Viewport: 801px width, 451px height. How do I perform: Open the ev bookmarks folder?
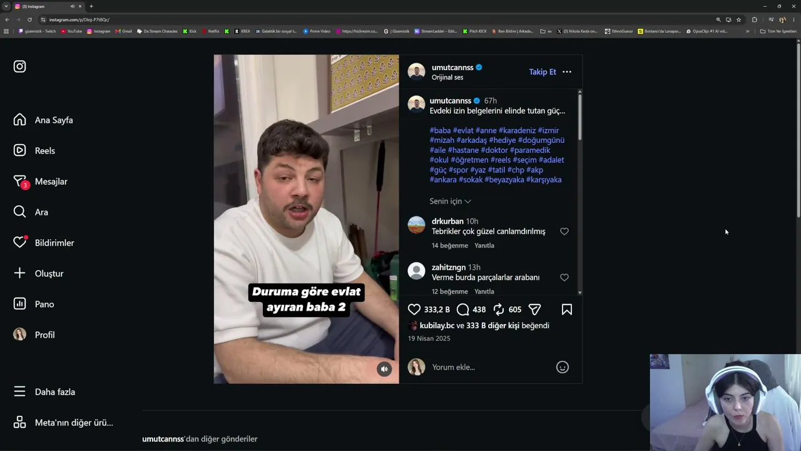546,31
